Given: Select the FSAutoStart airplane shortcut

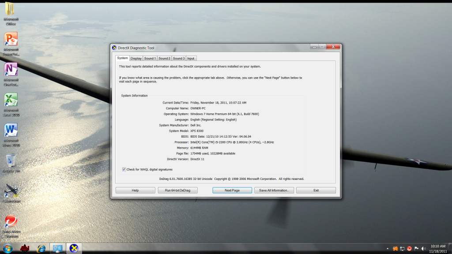Looking at the screenshot, I should (x=11, y=194).
